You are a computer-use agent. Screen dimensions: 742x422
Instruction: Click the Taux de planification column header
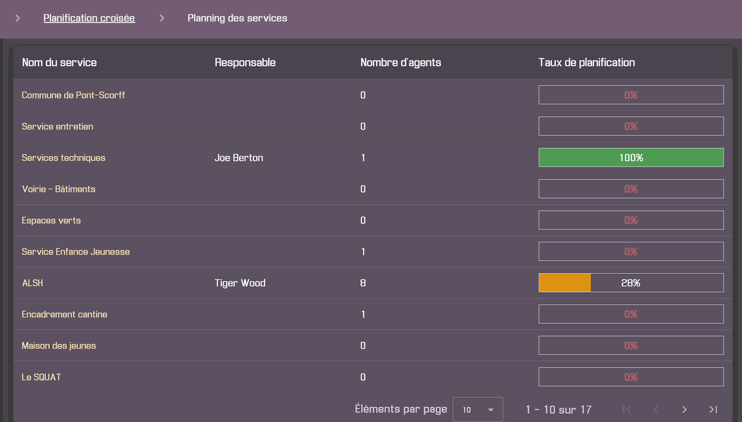(x=586, y=63)
